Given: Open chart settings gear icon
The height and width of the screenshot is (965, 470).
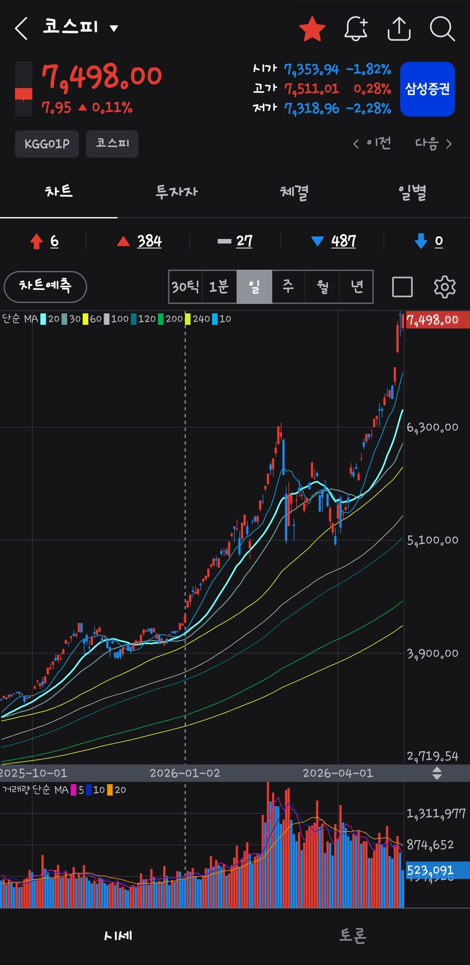Looking at the screenshot, I should pyautogui.click(x=445, y=287).
